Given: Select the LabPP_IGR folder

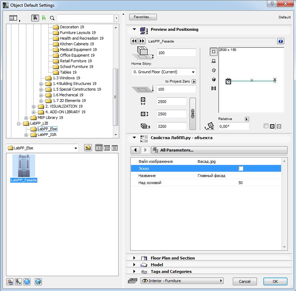Looking at the screenshot, I should pyautogui.click(x=47, y=135).
